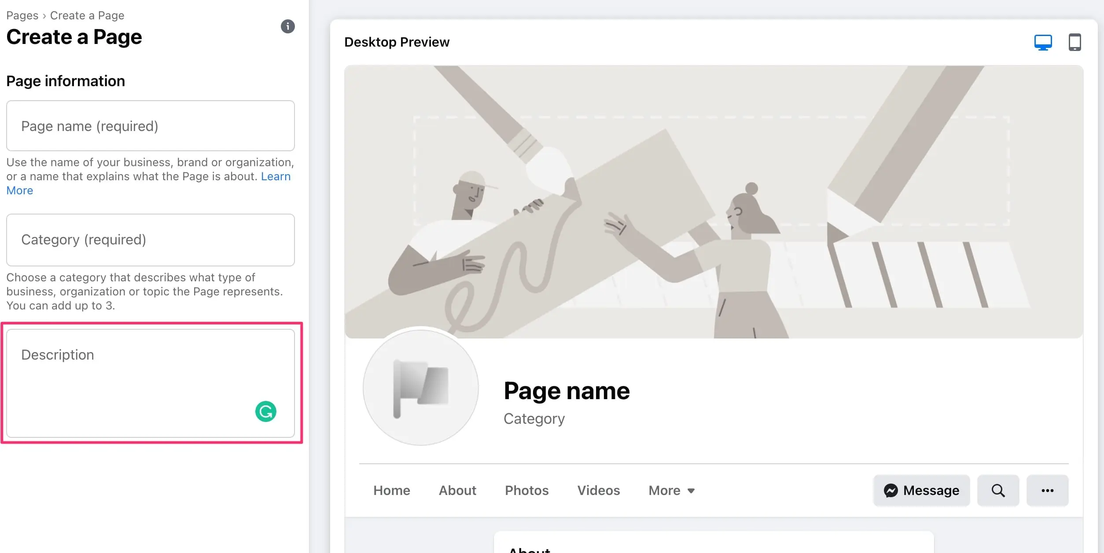The image size is (1104, 553).
Task: Switch to mobile preview phone icon
Action: 1075,43
